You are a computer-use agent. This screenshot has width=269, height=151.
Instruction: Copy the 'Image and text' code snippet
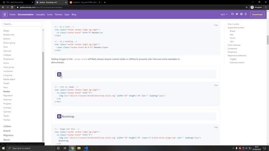(x=216, y=127)
